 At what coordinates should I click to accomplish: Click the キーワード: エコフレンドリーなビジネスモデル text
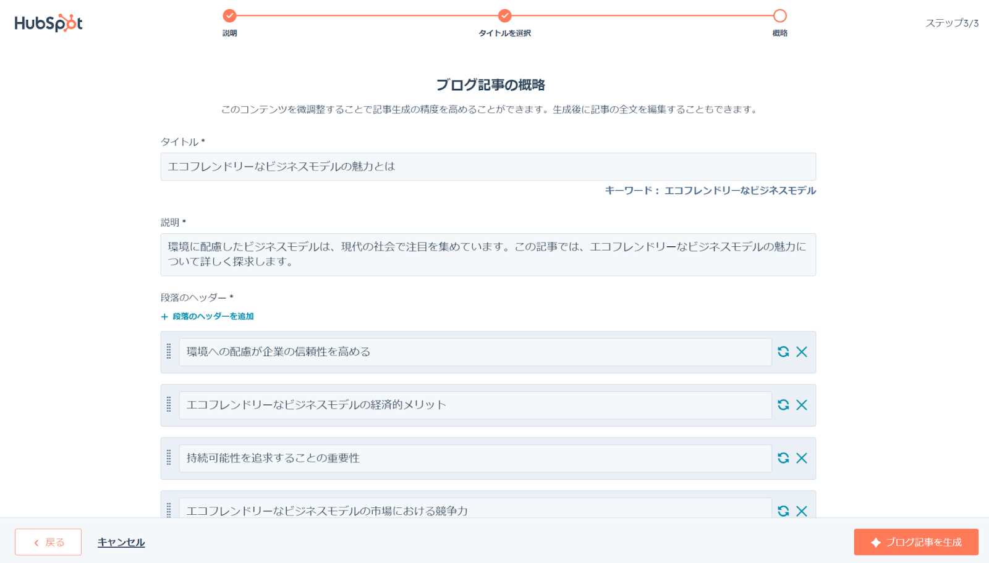coord(710,191)
